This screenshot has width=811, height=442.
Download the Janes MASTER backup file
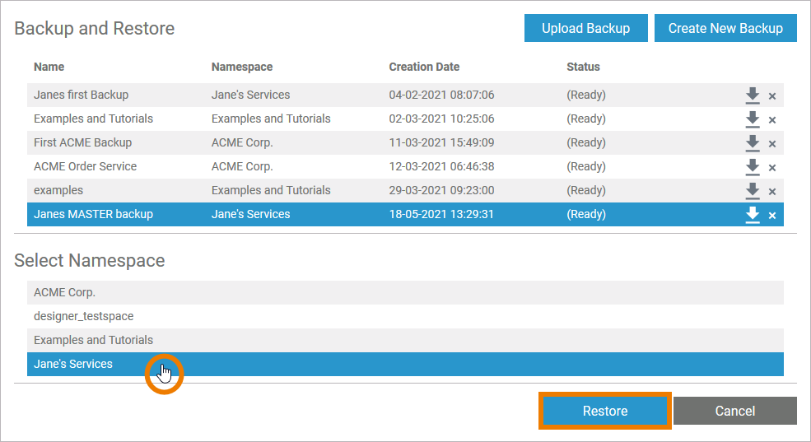(752, 215)
